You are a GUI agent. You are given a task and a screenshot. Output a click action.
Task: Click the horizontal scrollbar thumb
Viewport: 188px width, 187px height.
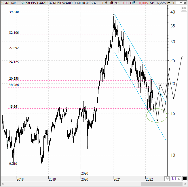(162, 184)
